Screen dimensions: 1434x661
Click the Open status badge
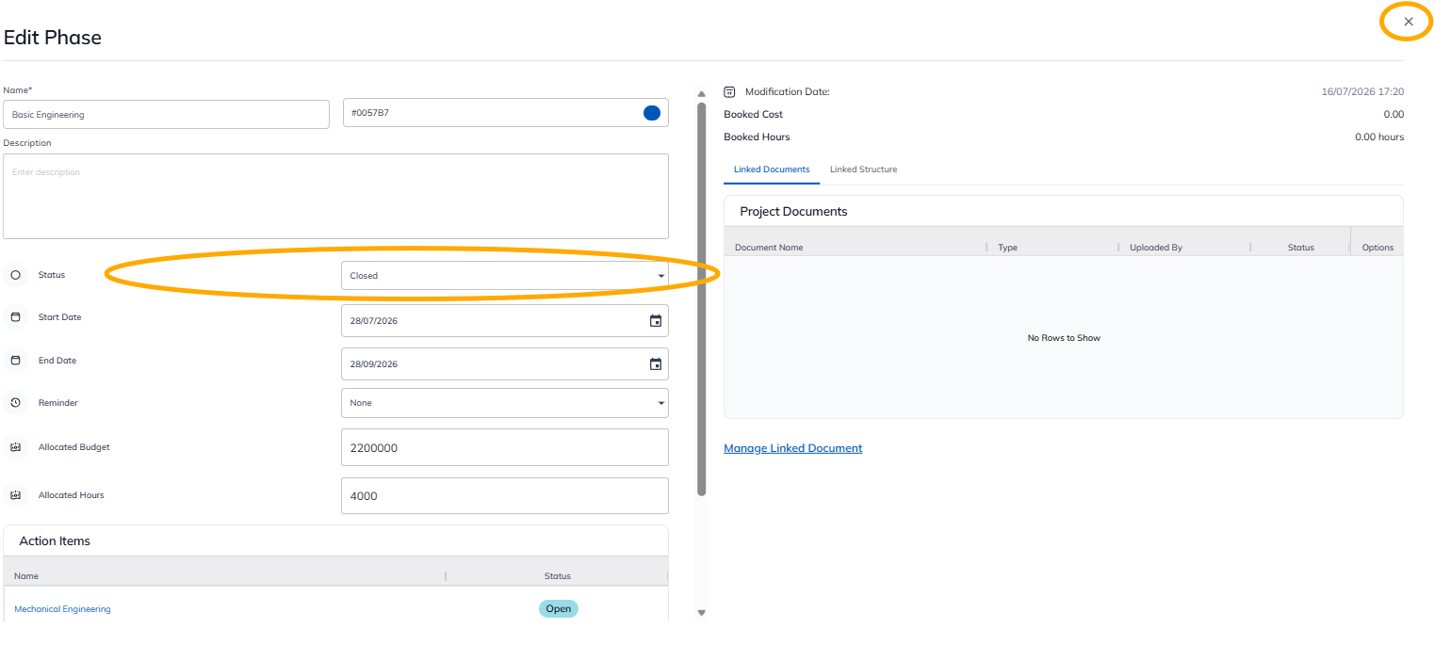(559, 609)
